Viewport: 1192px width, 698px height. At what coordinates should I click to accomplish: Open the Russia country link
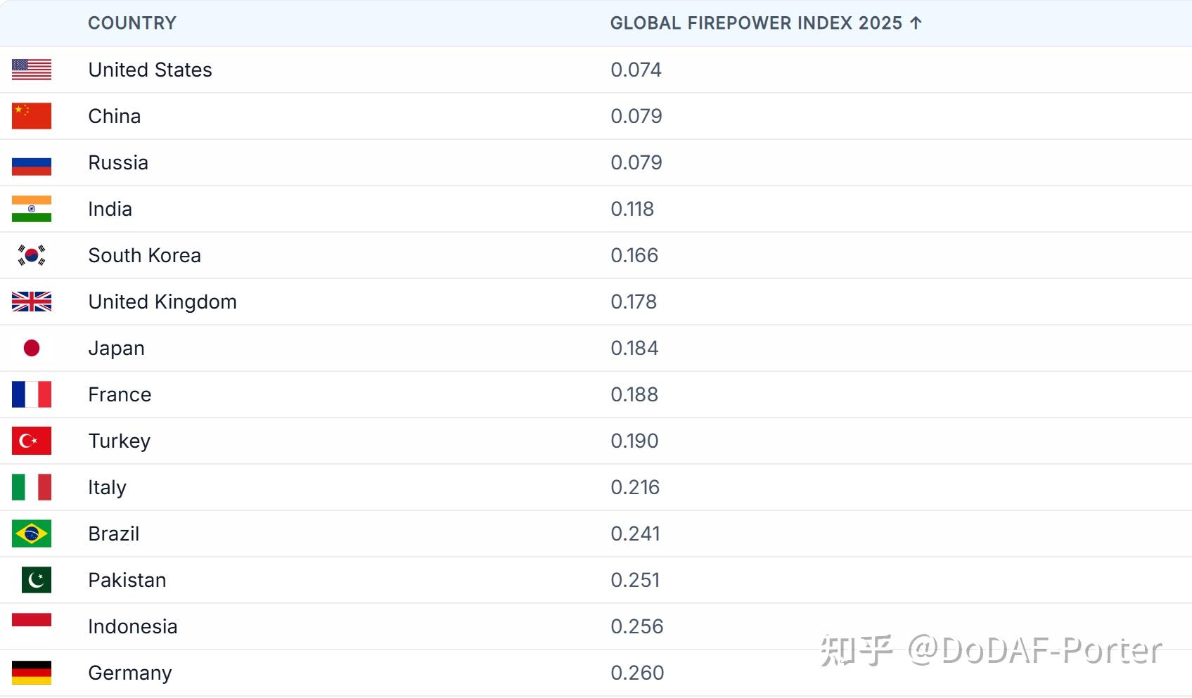coord(118,162)
